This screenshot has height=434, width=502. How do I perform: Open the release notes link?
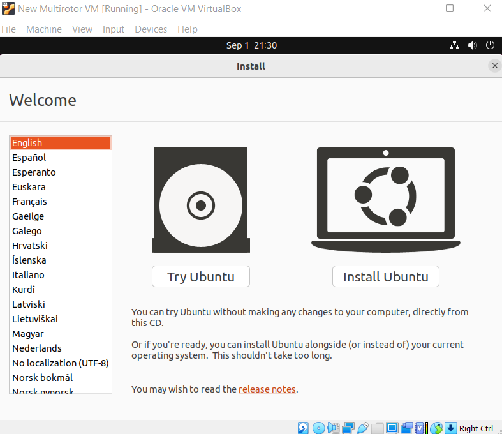coord(267,389)
